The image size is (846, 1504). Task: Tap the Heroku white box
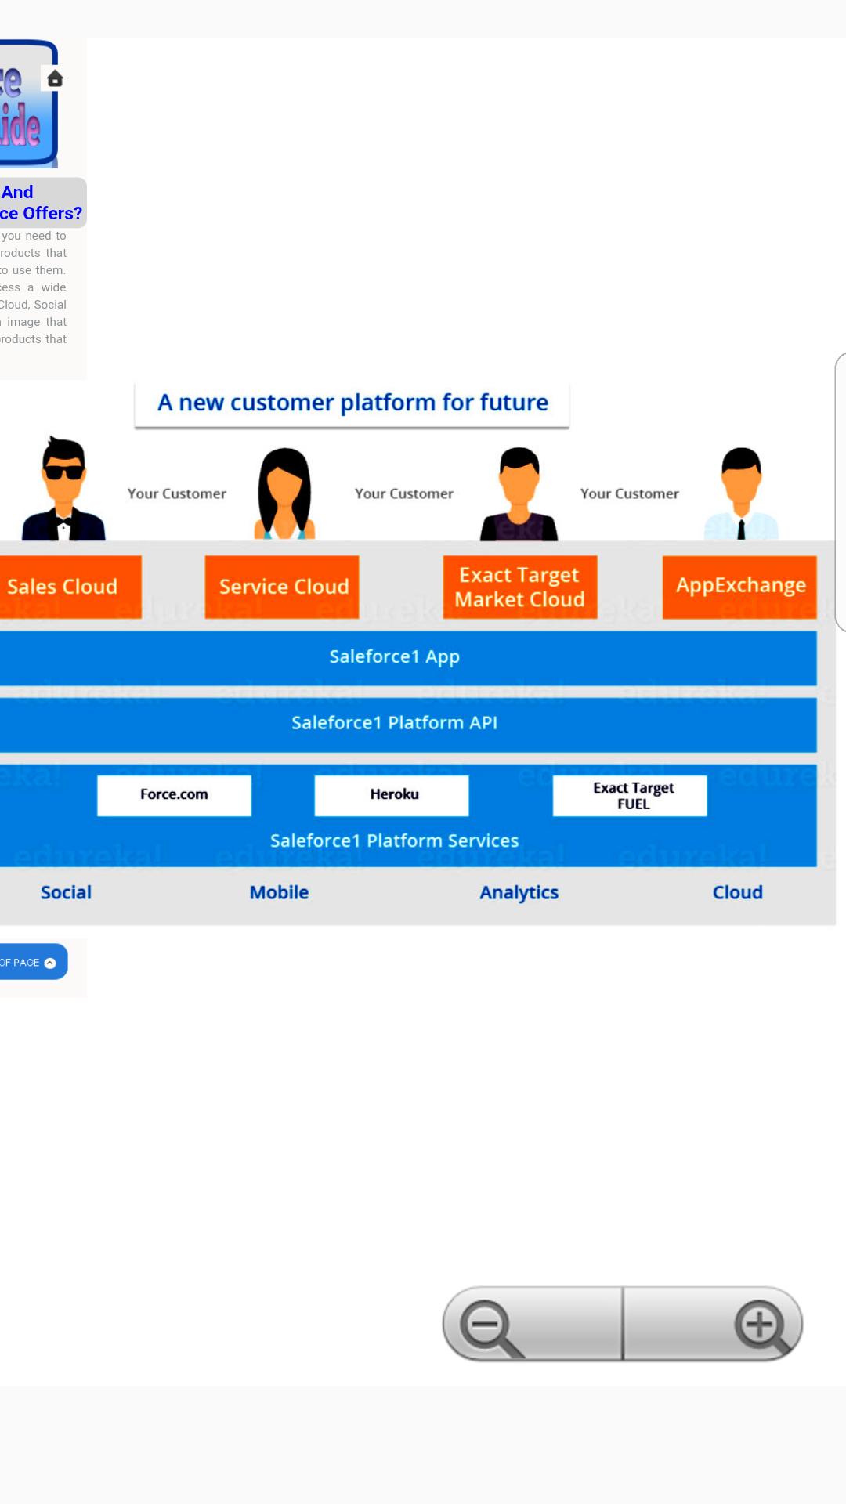[392, 795]
